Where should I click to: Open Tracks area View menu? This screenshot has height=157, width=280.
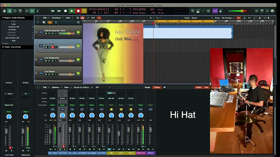[70, 18]
